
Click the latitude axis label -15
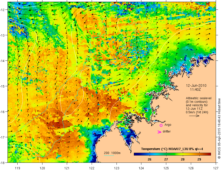pos(3,86)
